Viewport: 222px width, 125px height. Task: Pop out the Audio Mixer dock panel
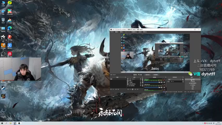click(x=166, y=77)
